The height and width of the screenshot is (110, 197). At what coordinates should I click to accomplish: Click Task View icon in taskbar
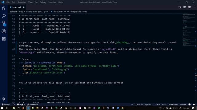[7, 108]
